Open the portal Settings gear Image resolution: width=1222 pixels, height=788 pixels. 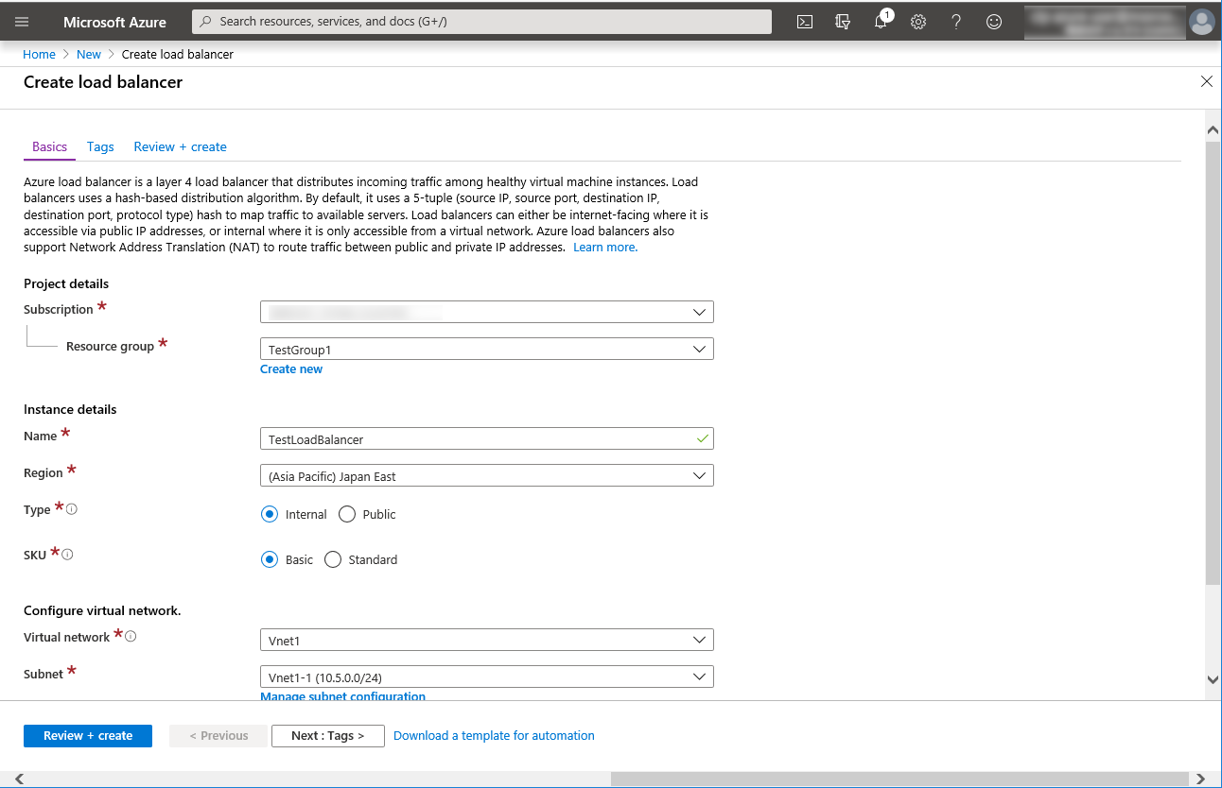pos(917,21)
